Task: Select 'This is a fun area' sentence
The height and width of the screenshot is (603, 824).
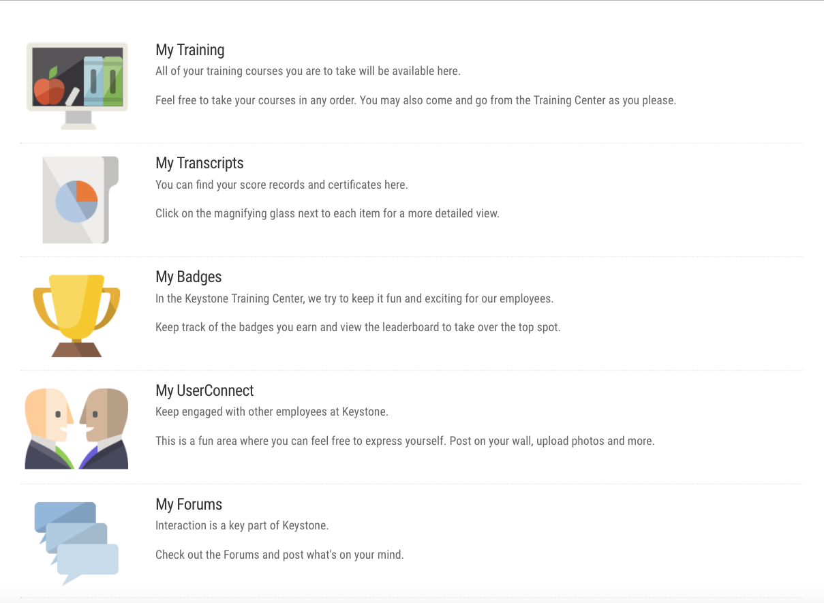Action: 405,441
